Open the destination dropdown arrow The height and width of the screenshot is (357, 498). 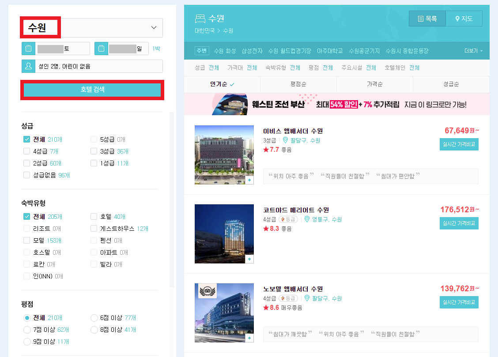154,28
